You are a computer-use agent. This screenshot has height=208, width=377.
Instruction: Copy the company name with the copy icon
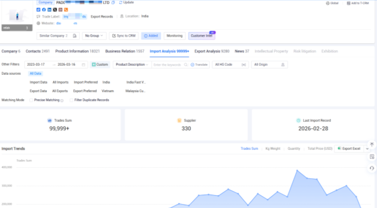pos(113,2)
